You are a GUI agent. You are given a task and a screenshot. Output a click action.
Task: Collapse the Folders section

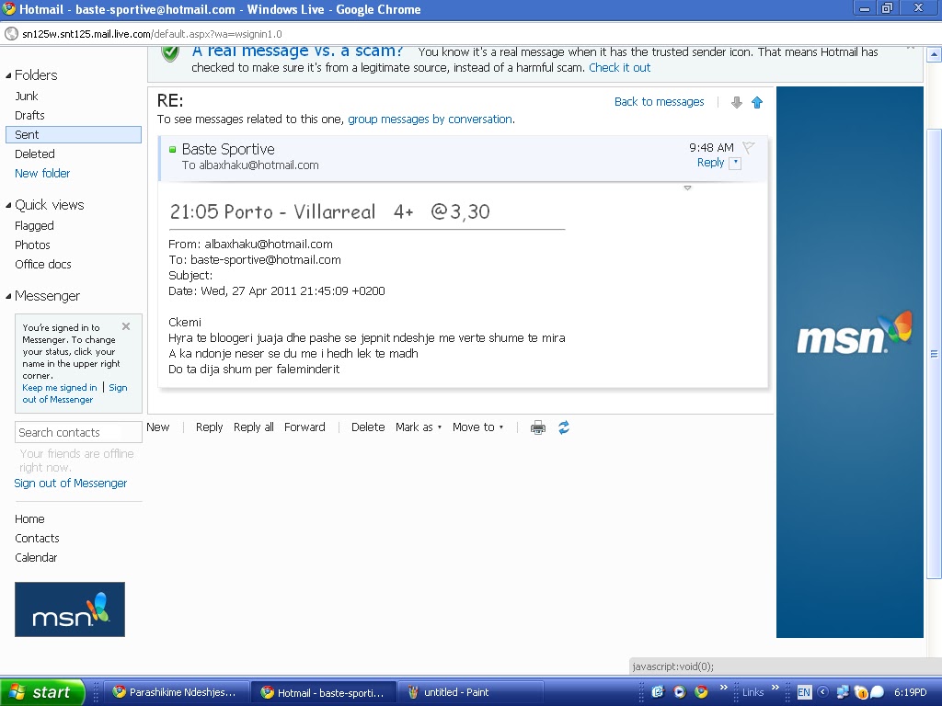pyautogui.click(x=8, y=75)
